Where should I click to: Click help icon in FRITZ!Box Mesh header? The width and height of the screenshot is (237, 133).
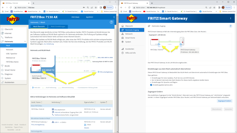click(x=111, y=22)
